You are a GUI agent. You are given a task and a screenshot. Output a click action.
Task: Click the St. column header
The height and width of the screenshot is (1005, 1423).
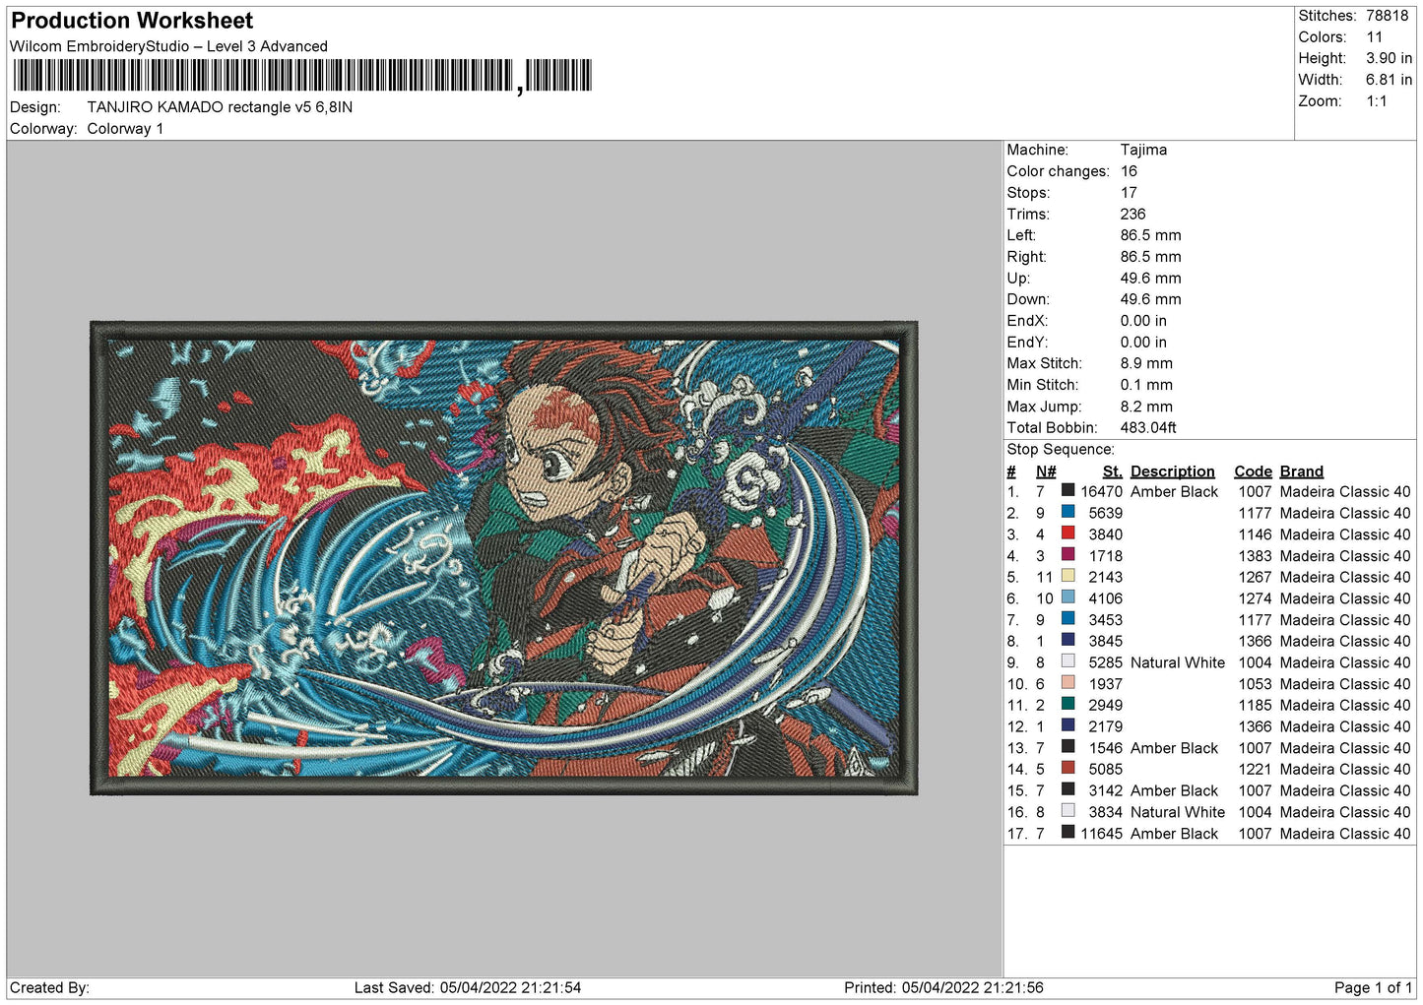[x=1112, y=471]
